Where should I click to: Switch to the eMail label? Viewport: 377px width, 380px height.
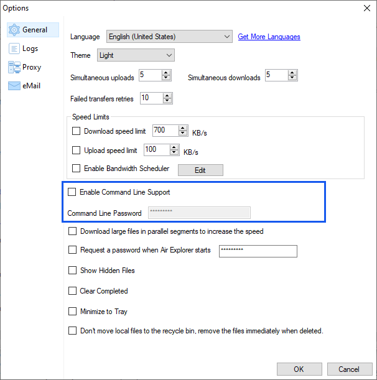tap(31, 86)
